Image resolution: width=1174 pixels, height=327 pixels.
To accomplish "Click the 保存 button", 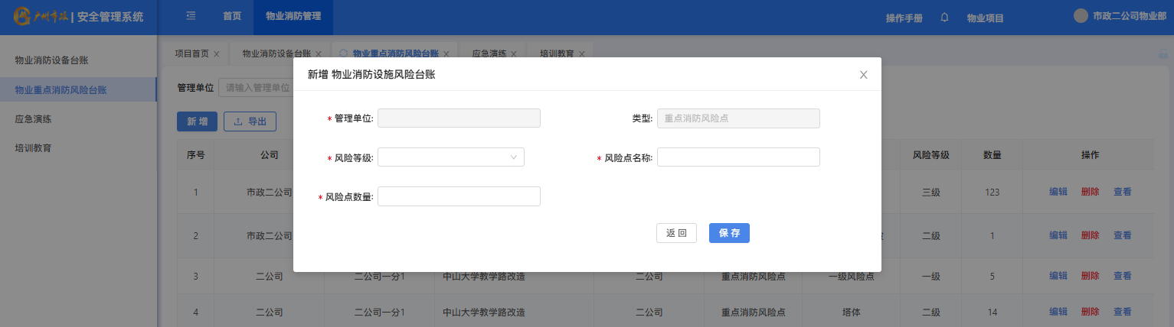I will click(x=729, y=233).
